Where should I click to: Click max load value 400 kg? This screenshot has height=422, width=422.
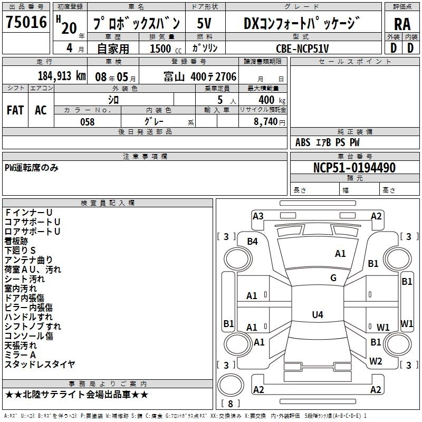[x=272, y=100]
